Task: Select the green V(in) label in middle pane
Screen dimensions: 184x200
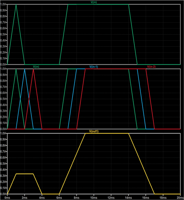Action: pyautogui.click(x=36, y=67)
